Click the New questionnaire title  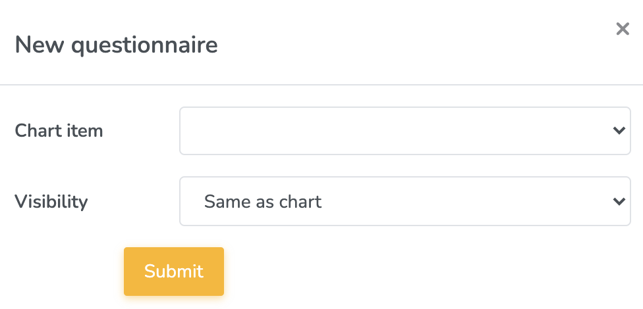click(x=116, y=45)
